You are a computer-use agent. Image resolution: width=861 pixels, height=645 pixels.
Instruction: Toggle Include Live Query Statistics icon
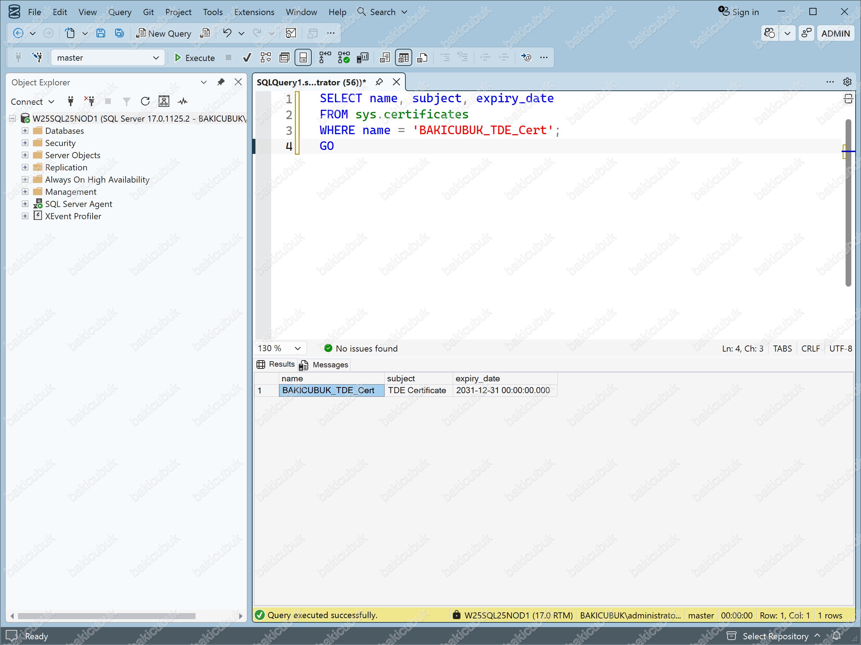tap(344, 58)
